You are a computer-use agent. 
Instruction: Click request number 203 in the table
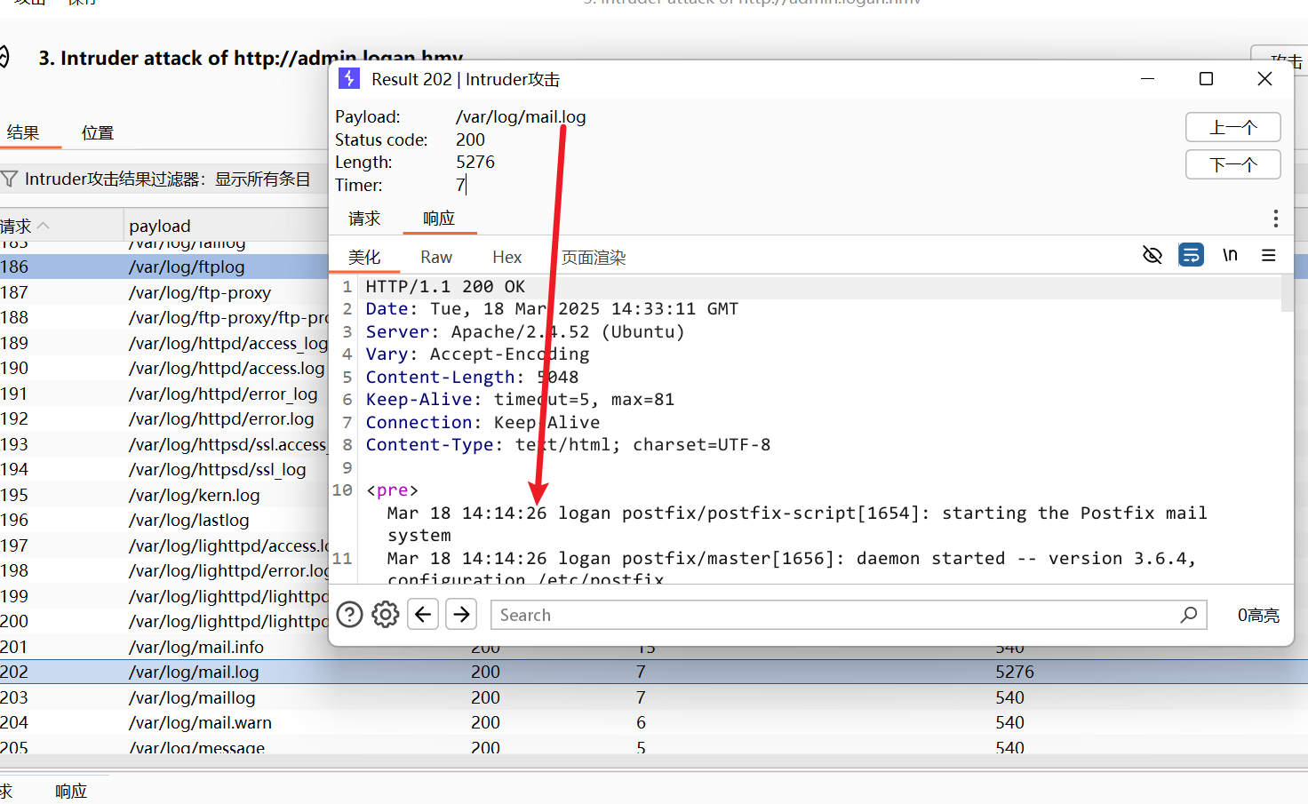pyautogui.click(x=14, y=697)
